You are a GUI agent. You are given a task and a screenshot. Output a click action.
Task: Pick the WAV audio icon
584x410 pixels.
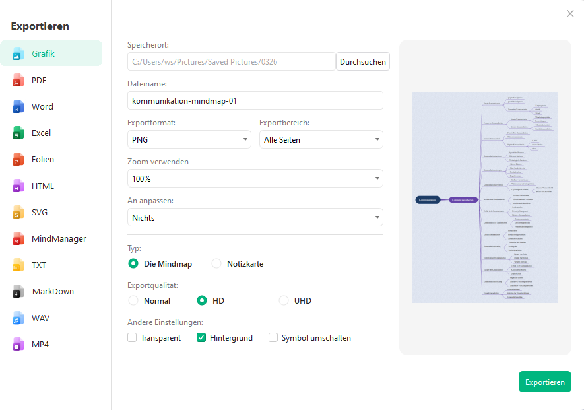click(x=18, y=318)
